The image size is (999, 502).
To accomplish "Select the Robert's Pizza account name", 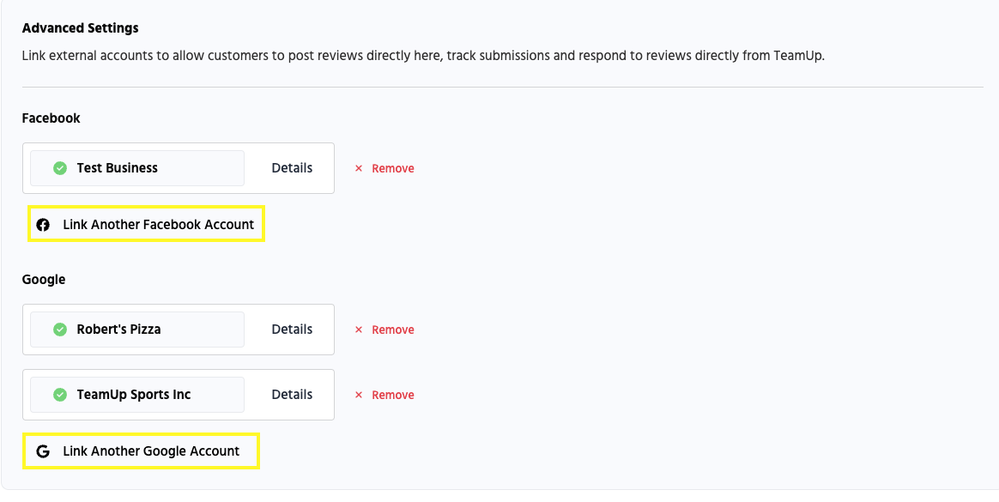I will click(x=118, y=330).
